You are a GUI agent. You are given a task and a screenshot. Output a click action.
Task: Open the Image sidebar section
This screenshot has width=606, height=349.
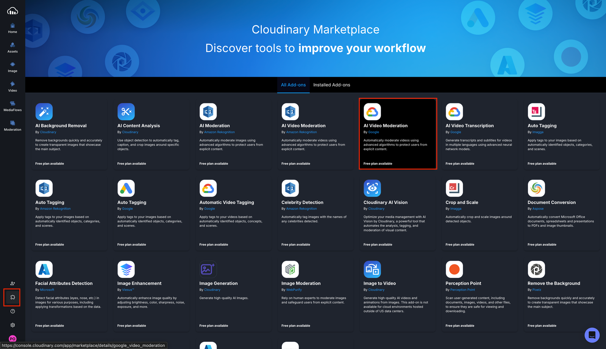point(12,67)
